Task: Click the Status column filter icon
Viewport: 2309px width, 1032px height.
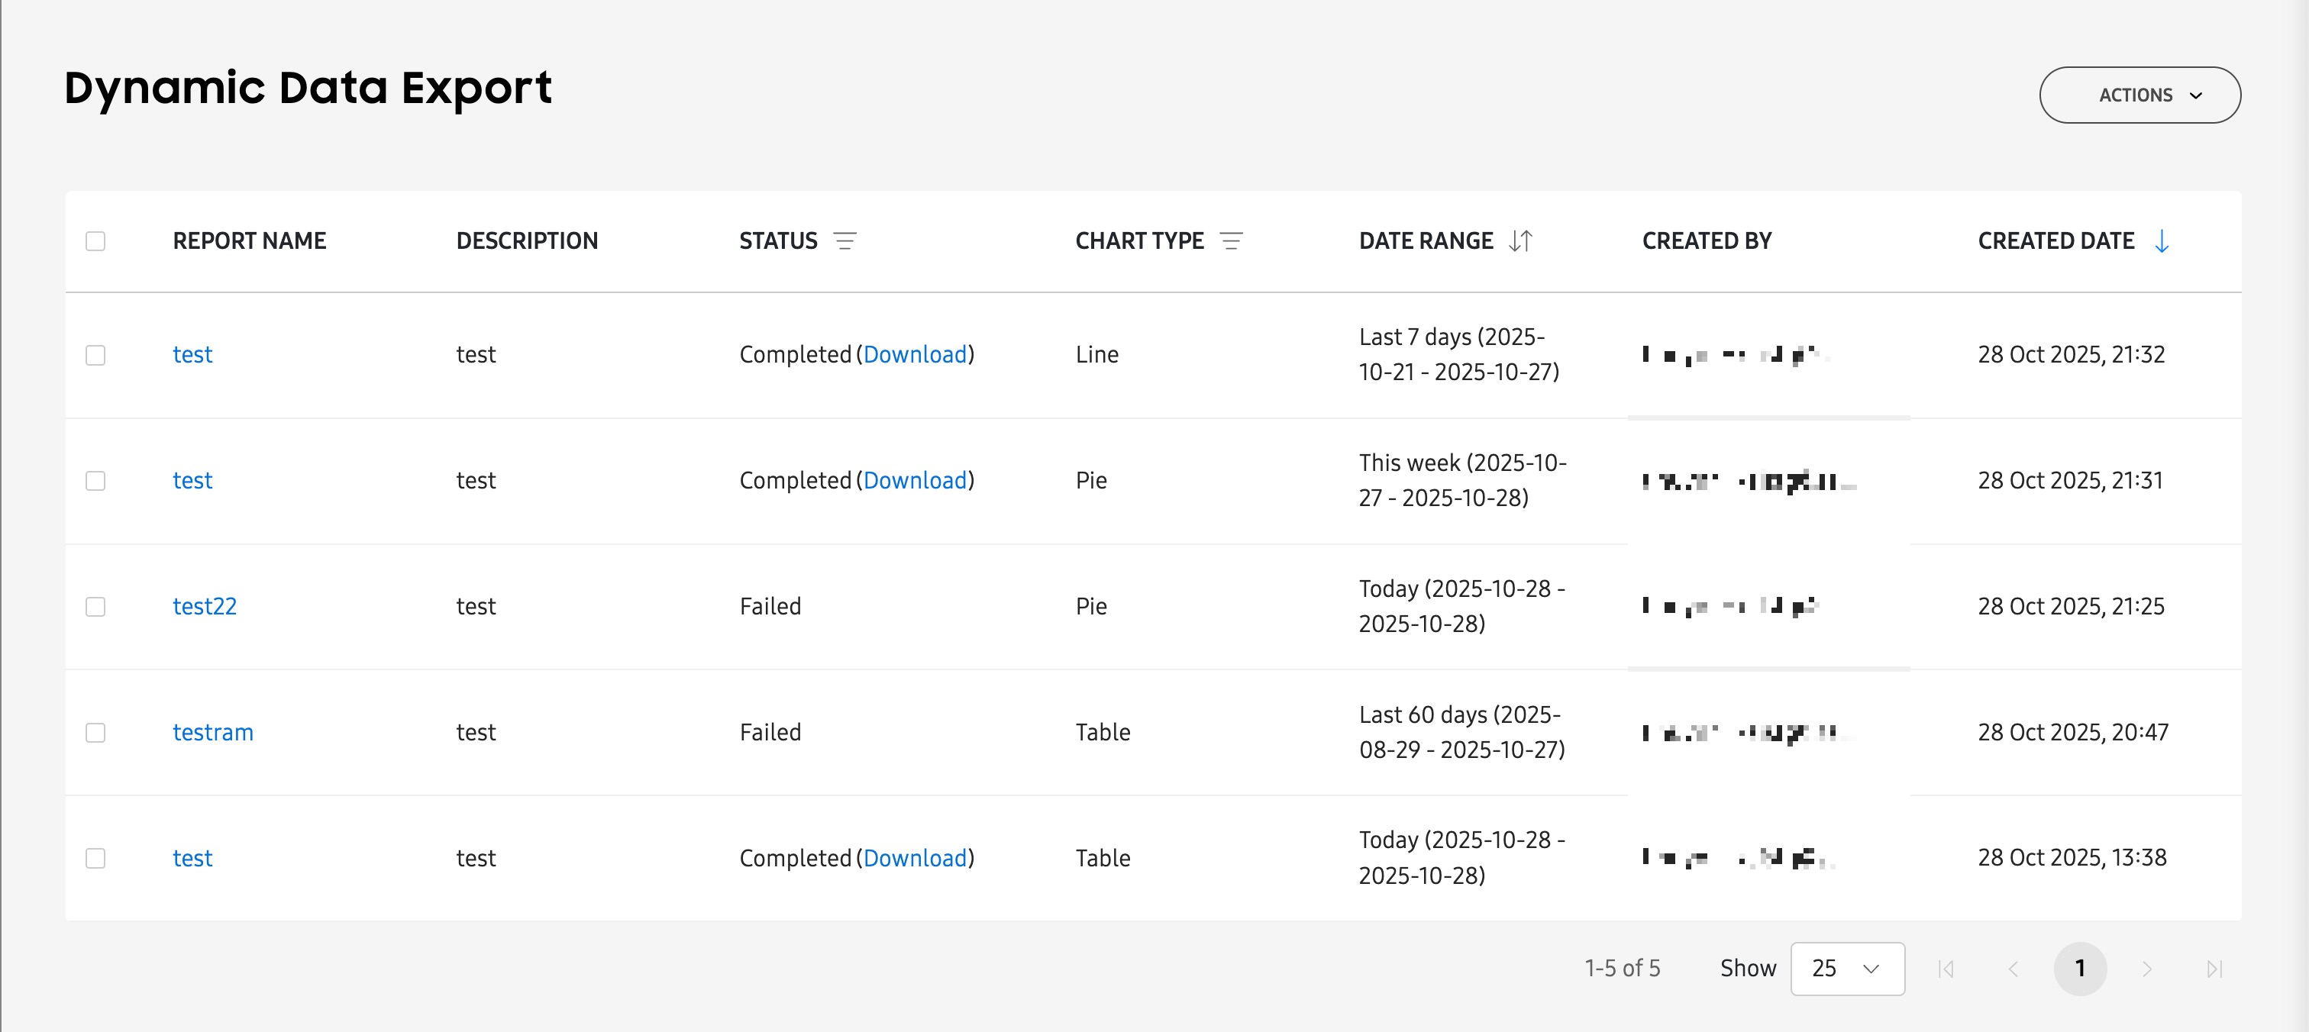Action: (844, 241)
